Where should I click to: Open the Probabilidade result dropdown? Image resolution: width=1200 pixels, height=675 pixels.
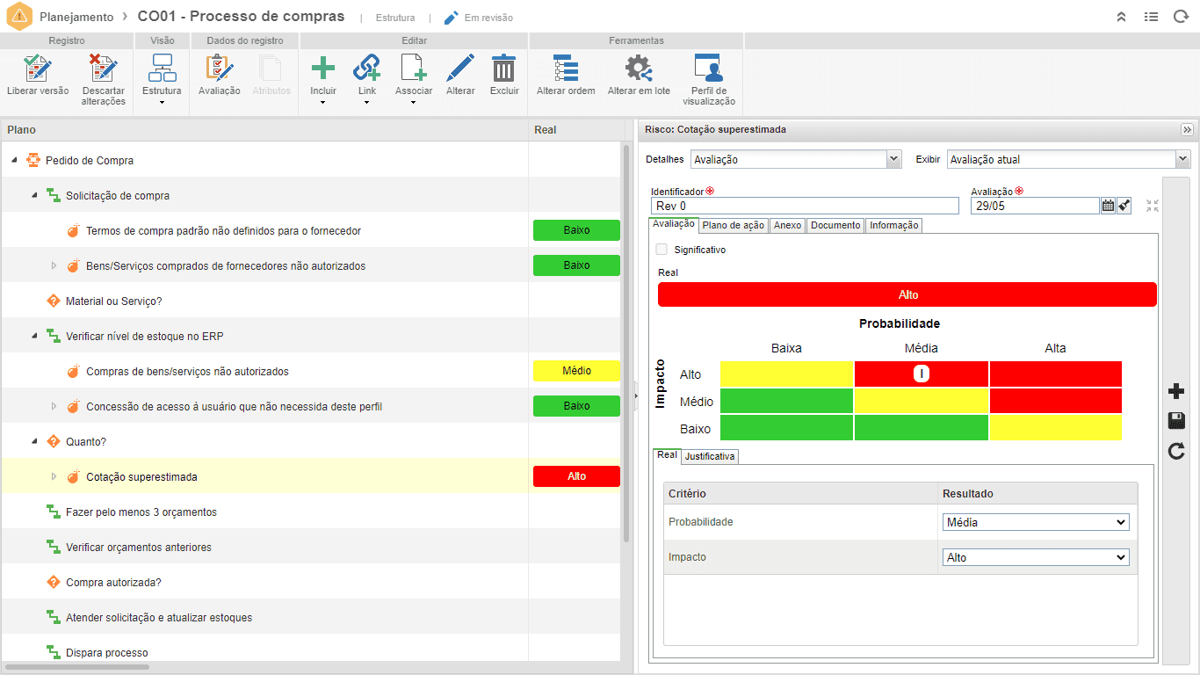pos(1036,522)
